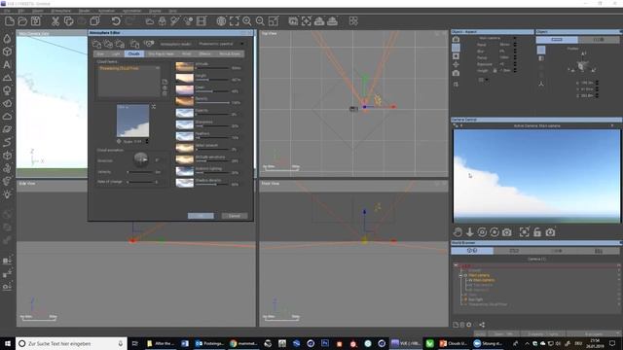Toggle the lock next to the camera Height value
The height and width of the screenshot is (350, 623).
pyautogui.click(x=495, y=70)
